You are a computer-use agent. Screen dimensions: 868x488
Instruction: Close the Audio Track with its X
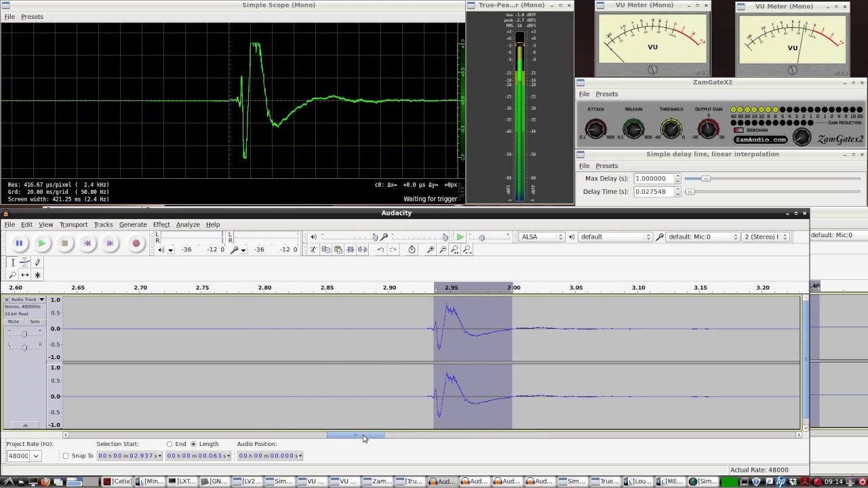[x=7, y=299]
